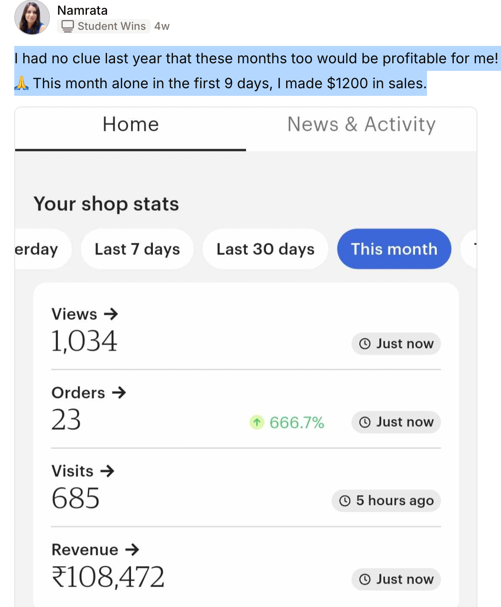Click the green up-arrow orders trend icon
Screen dimensions: 501x607
pos(257,422)
